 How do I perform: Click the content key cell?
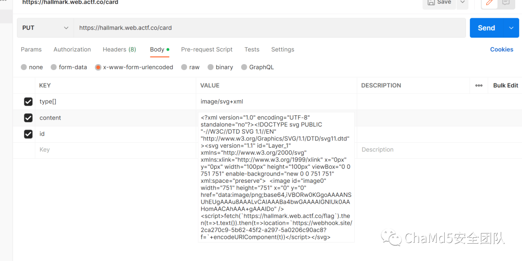[116, 118]
